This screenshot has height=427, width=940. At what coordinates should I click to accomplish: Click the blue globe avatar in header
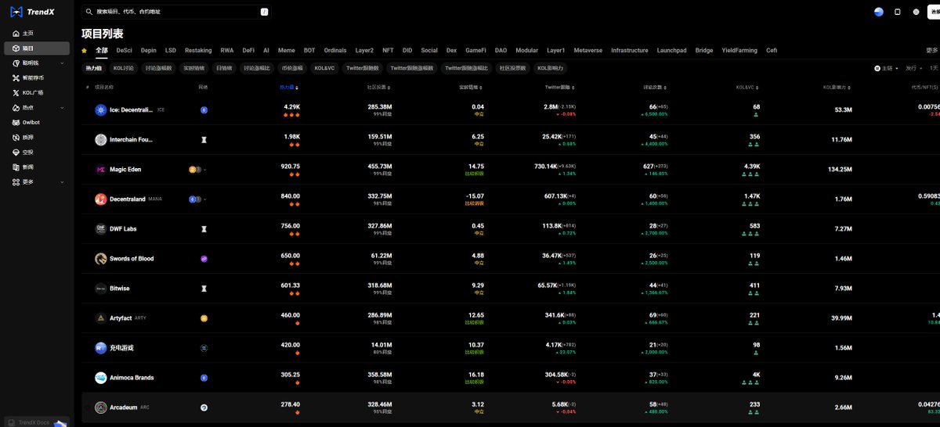878,12
